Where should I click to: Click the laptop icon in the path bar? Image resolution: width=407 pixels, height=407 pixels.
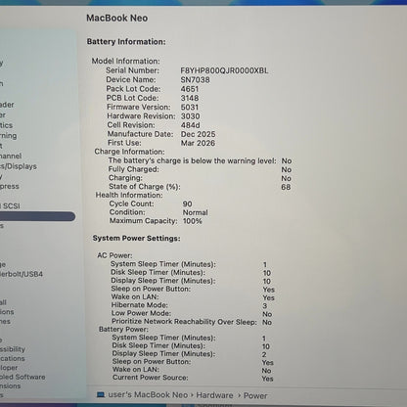[101, 395]
